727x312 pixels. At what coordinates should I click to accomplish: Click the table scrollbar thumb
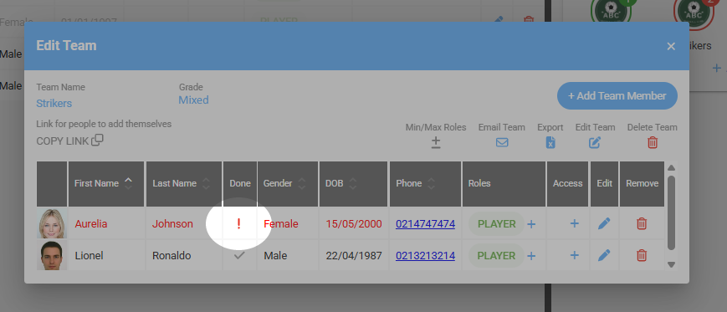click(x=671, y=212)
